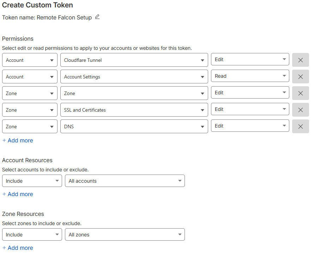
Task: Open All accounts resource dropdown
Action: coord(125,181)
